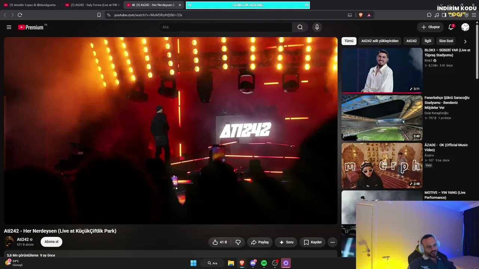
Task: Select the Tümü filter chip
Action: (x=349, y=41)
